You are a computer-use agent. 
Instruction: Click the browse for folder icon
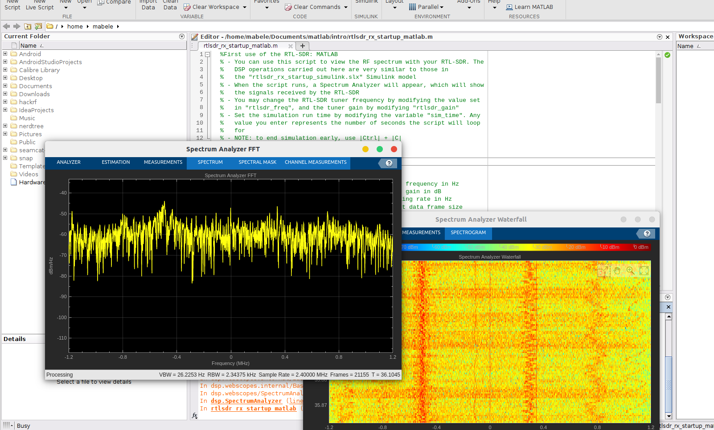click(38, 26)
